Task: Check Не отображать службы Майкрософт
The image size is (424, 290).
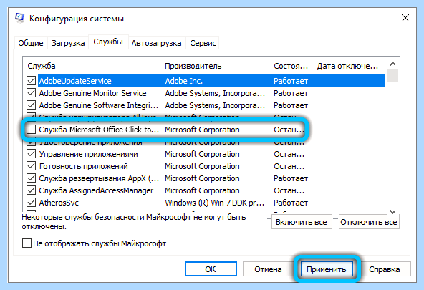Action: pyautogui.click(x=26, y=243)
